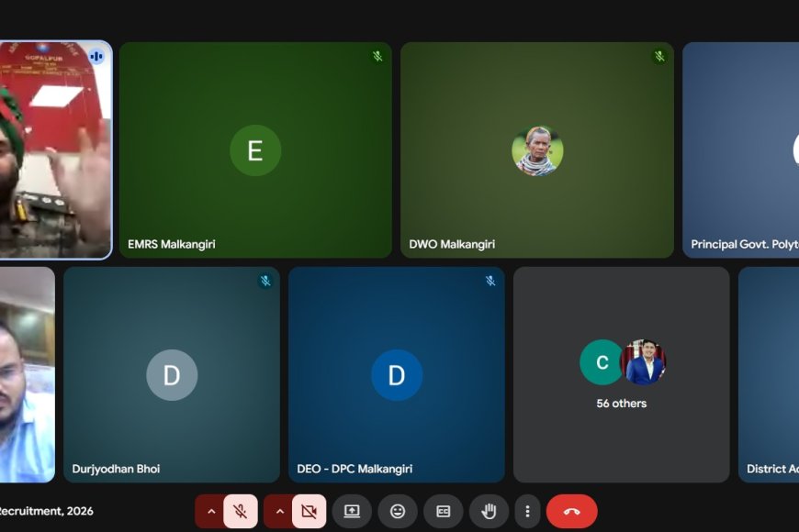Click the Durjyodhan Bhoi avatar circle
This screenshot has height=532, width=799.
tap(172, 375)
